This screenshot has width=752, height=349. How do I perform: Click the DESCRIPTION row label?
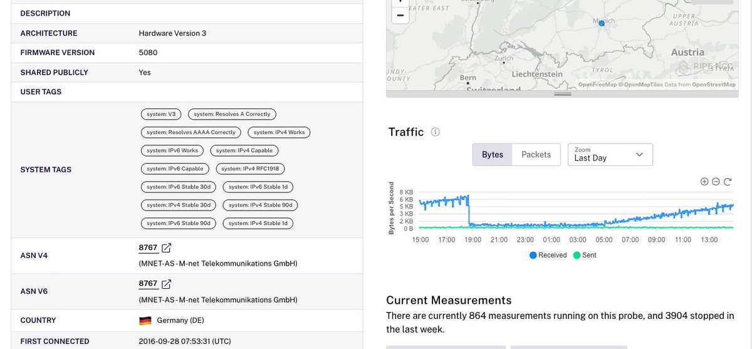click(x=45, y=13)
